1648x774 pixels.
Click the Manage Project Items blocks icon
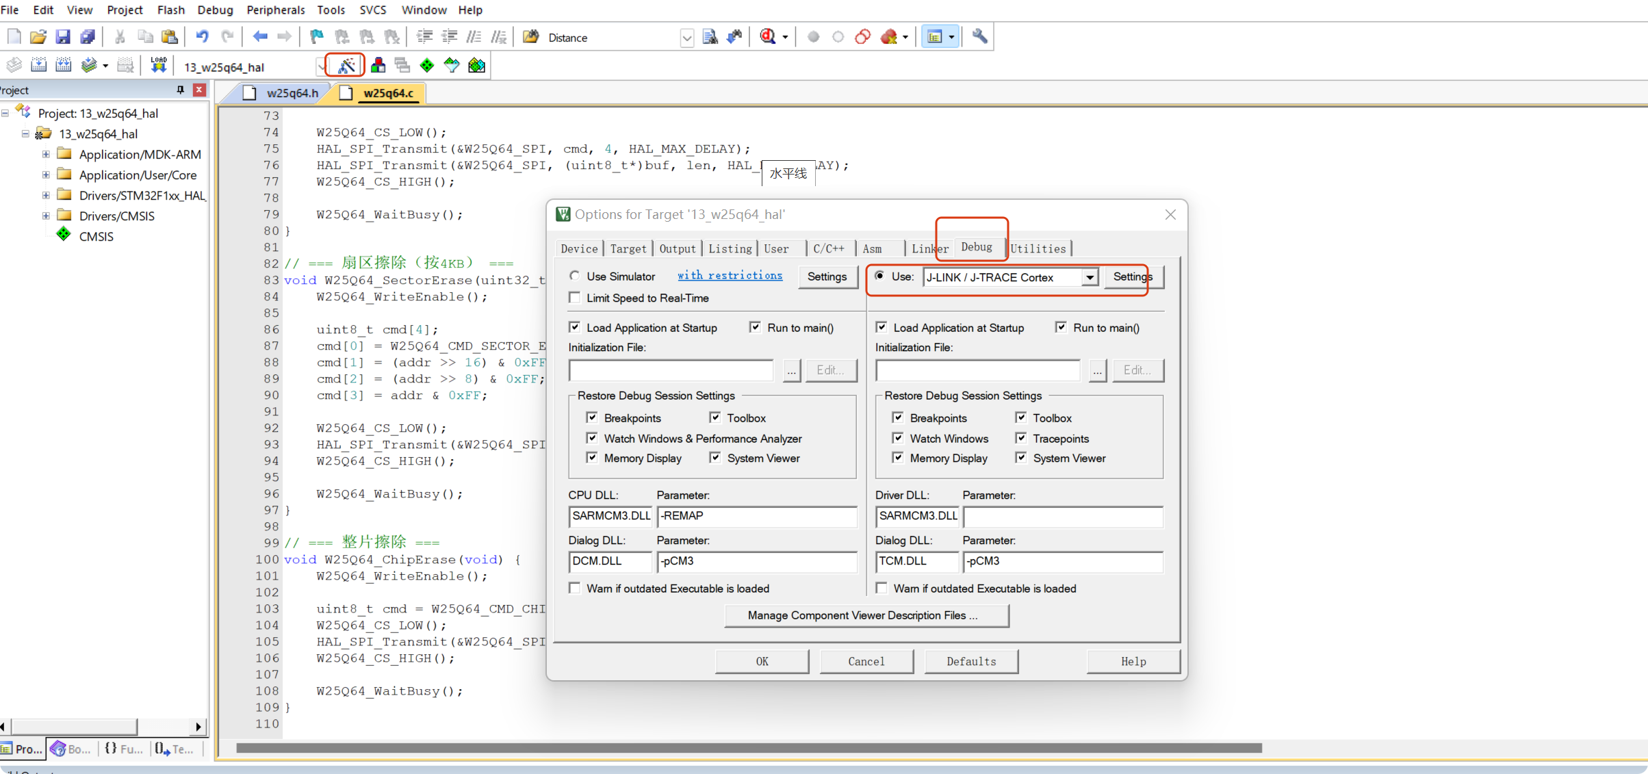(x=378, y=66)
